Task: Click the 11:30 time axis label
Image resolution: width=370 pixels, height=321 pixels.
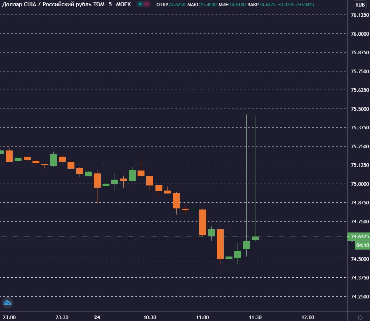Action: point(255,317)
